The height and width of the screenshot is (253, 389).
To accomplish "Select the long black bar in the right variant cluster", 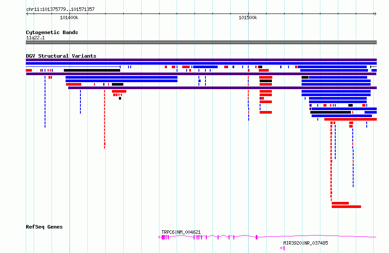I will point(331,112).
